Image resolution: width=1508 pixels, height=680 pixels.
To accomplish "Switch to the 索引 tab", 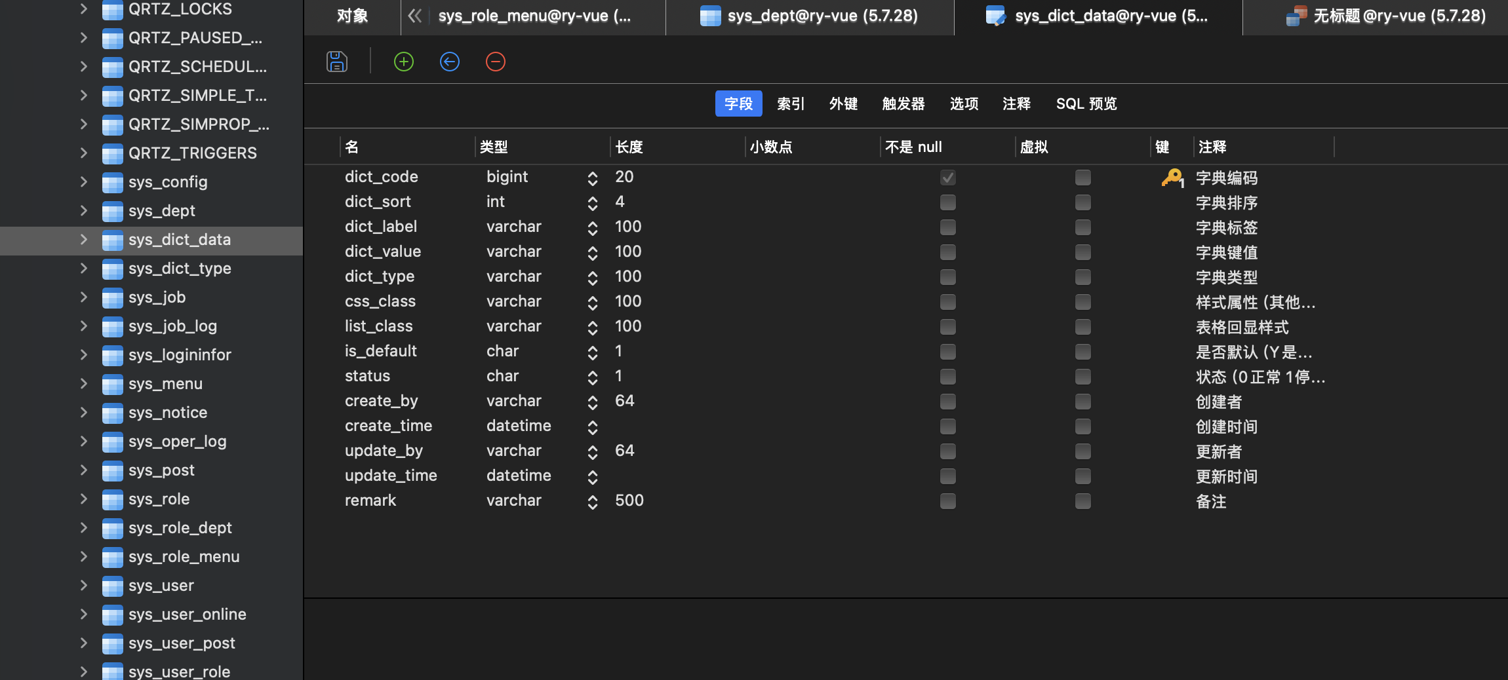I will click(x=791, y=104).
